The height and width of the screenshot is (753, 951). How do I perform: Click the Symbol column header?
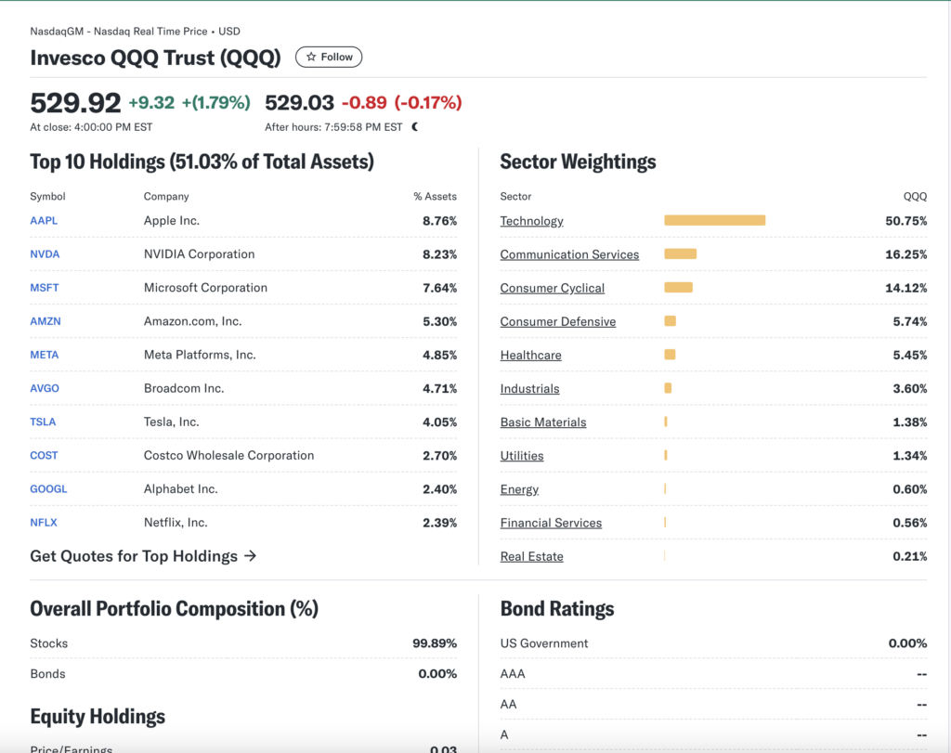[48, 197]
